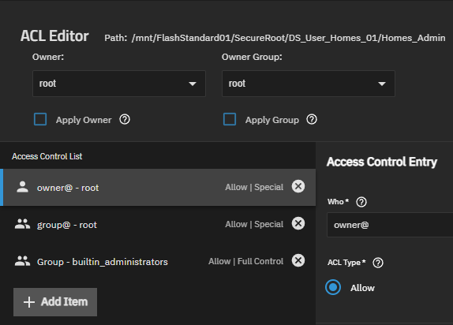453x325 pixels.
Task: Click the plus icon in Add Item
Action: (x=29, y=302)
